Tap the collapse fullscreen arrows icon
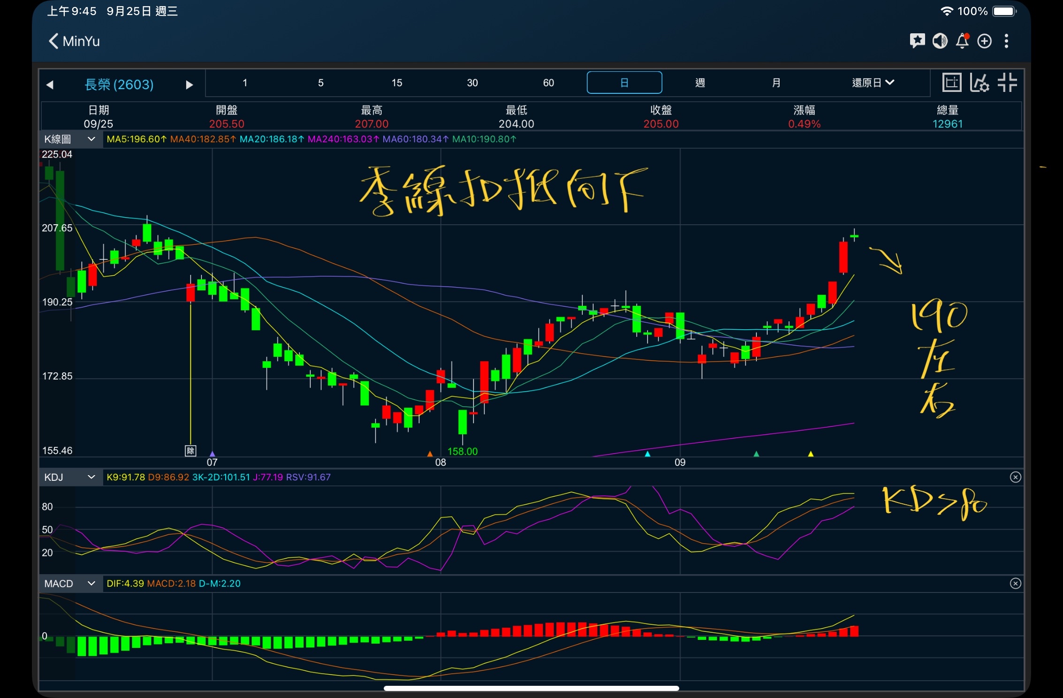The image size is (1063, 698). (x=1007, y=83)
